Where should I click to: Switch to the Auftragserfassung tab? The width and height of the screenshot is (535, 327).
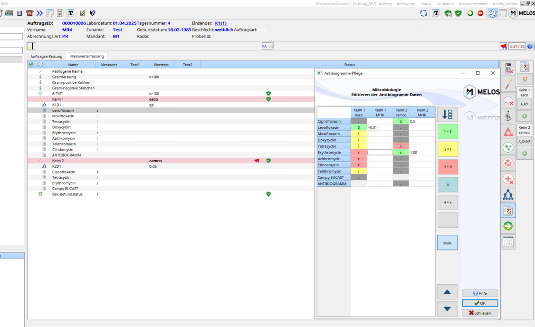tap(46, 56)
